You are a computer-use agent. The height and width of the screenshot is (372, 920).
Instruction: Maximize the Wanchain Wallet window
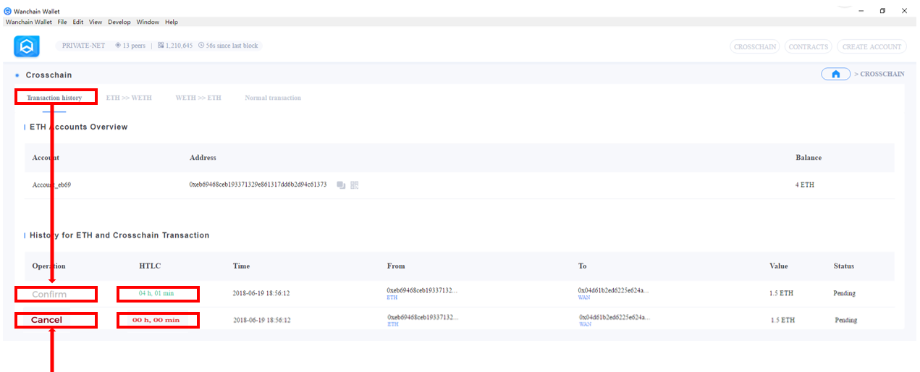882,11
